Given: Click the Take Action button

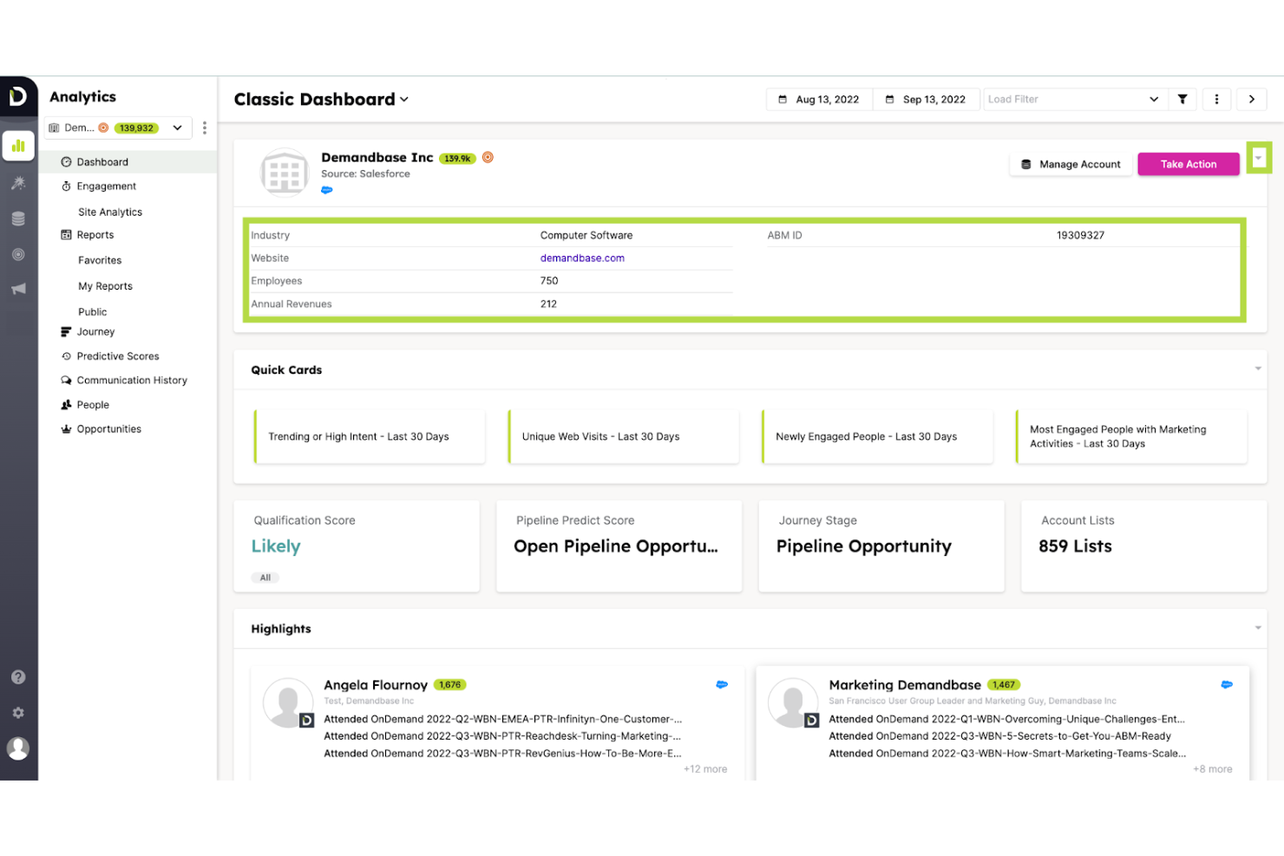Looking at the screenshot, I should [x=1188, y=165].
